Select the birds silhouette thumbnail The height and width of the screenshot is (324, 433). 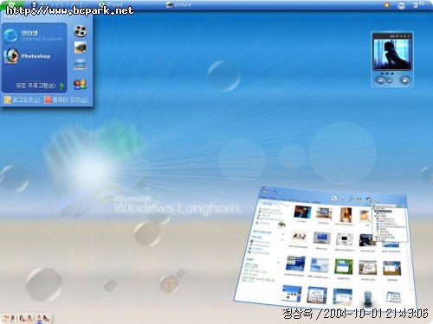point(299,237)
